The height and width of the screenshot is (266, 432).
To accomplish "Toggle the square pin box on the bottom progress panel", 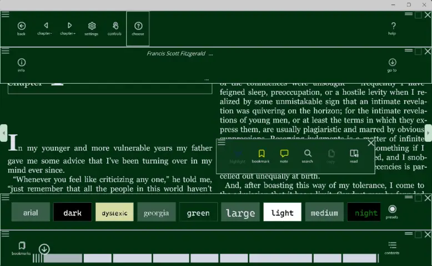I will tap(418, 234).
